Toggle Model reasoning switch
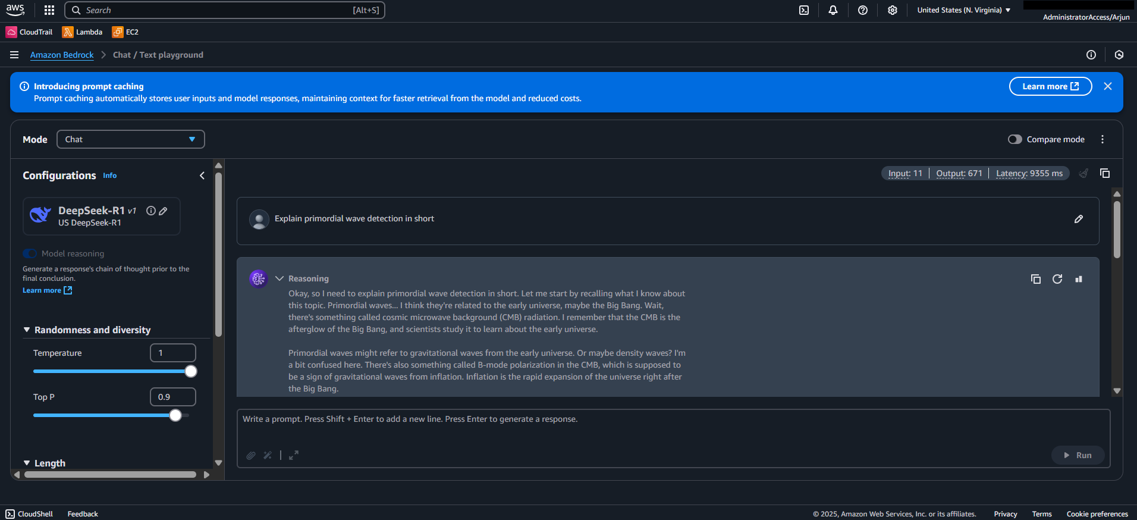This screenshot has width=1137, height=520. pyautogui.click(x=30, y=253)
